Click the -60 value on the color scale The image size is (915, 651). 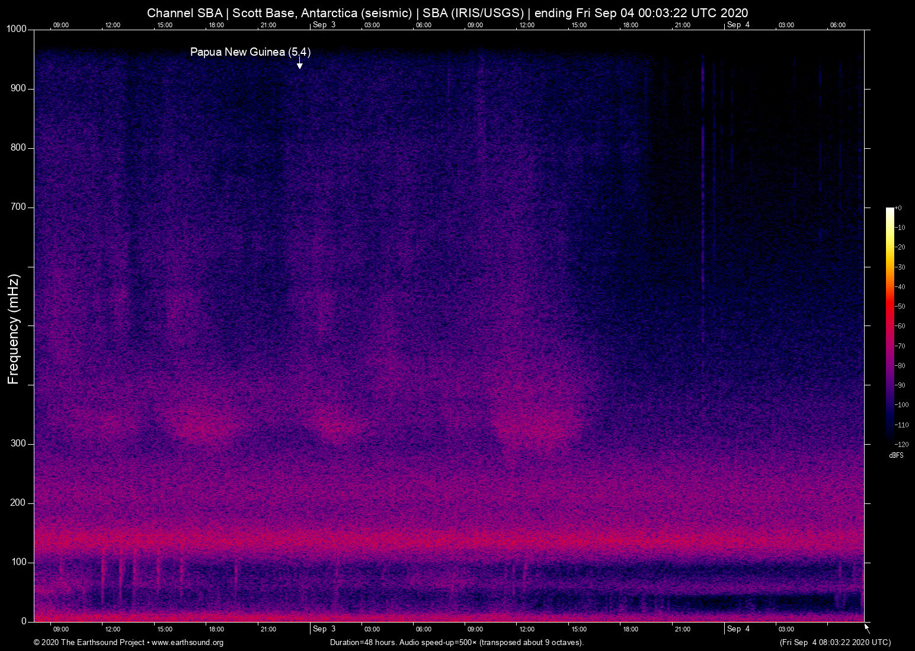(901, 326)
